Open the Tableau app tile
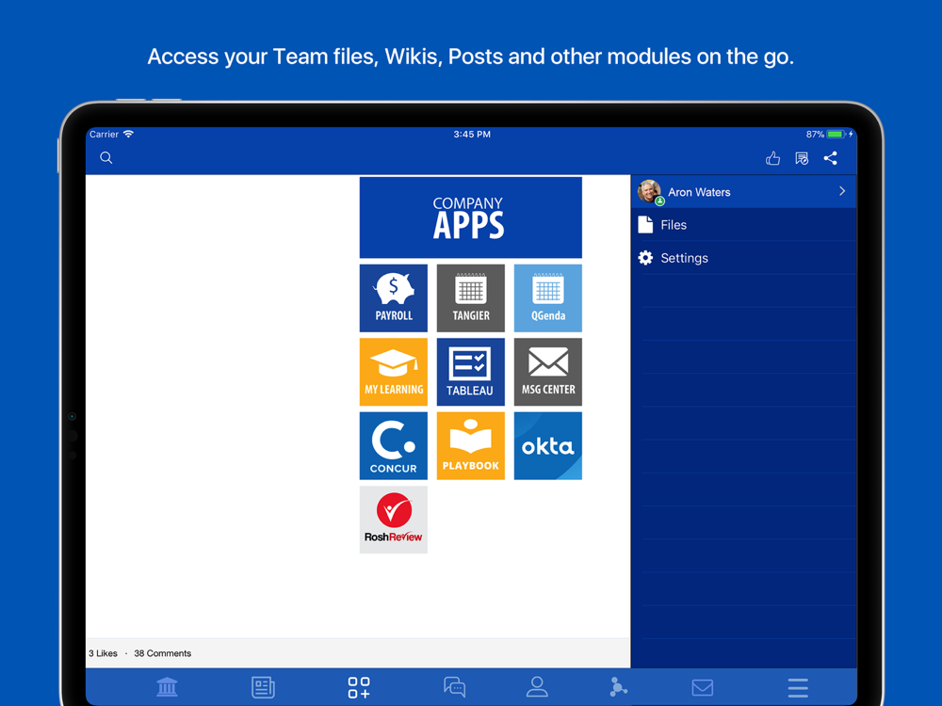Viewport: 942px width, 706px height. [x=470, y=372]
